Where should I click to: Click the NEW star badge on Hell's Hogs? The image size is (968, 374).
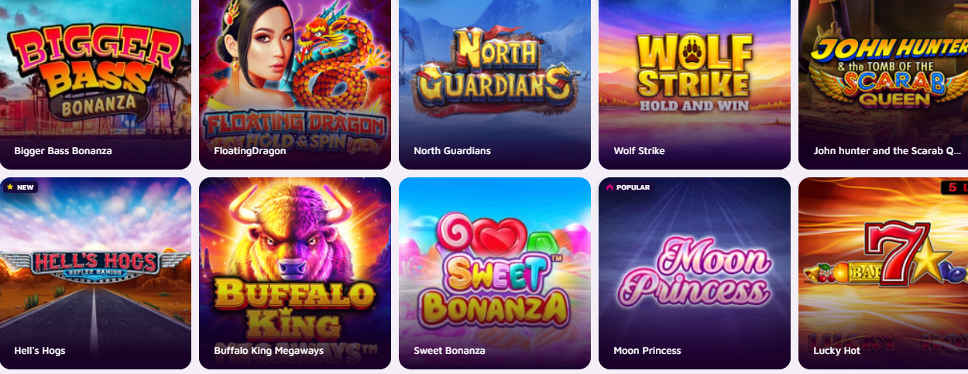click(20, 187)
